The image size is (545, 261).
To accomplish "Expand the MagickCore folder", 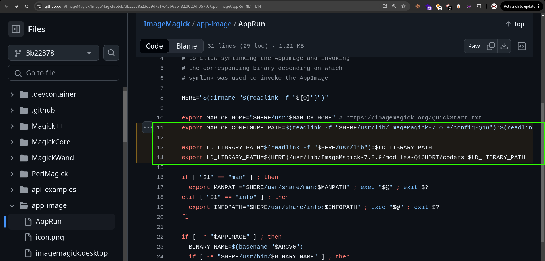I will pyautogui.click(x=12, y=142).
